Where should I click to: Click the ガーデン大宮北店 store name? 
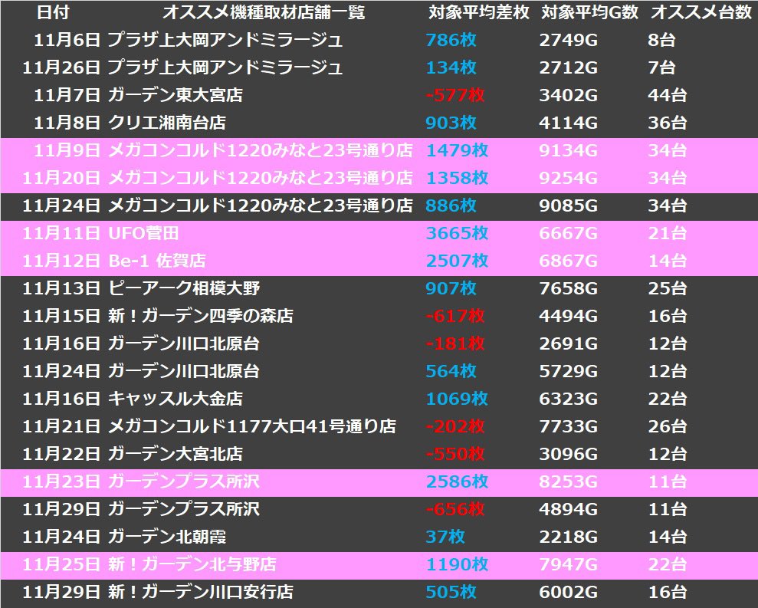(x=176, y=454)
